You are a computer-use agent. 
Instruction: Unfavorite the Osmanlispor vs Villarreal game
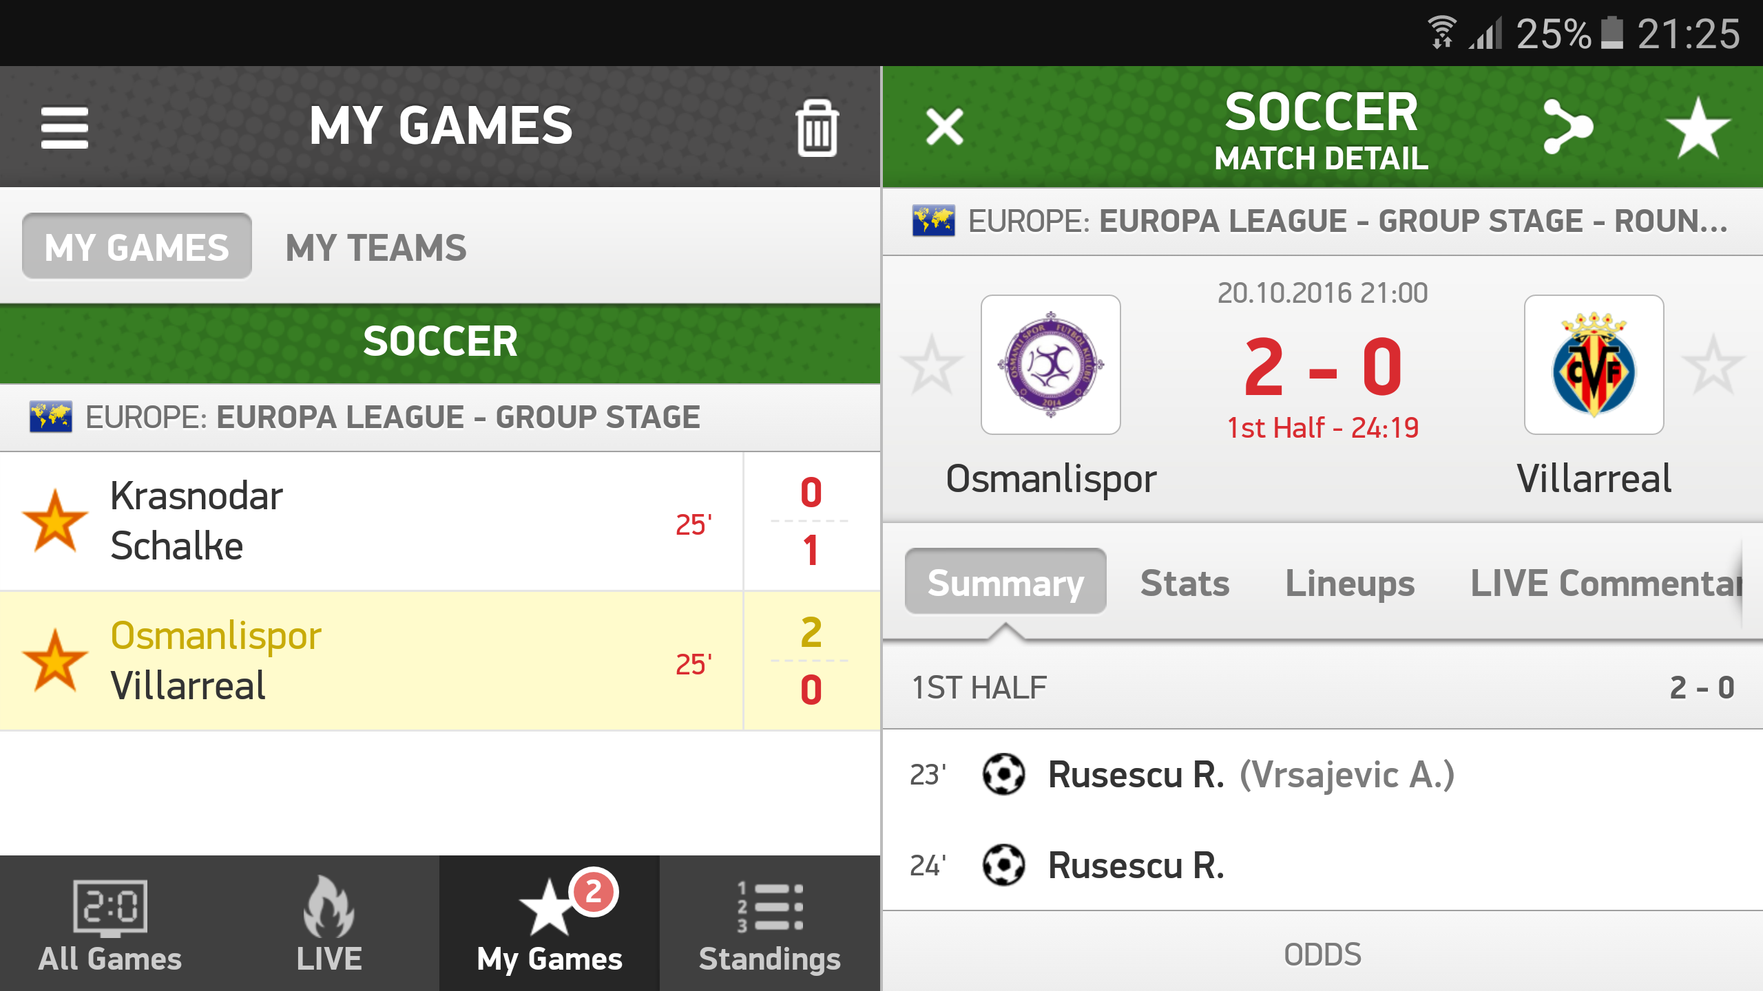click(55, 661)
